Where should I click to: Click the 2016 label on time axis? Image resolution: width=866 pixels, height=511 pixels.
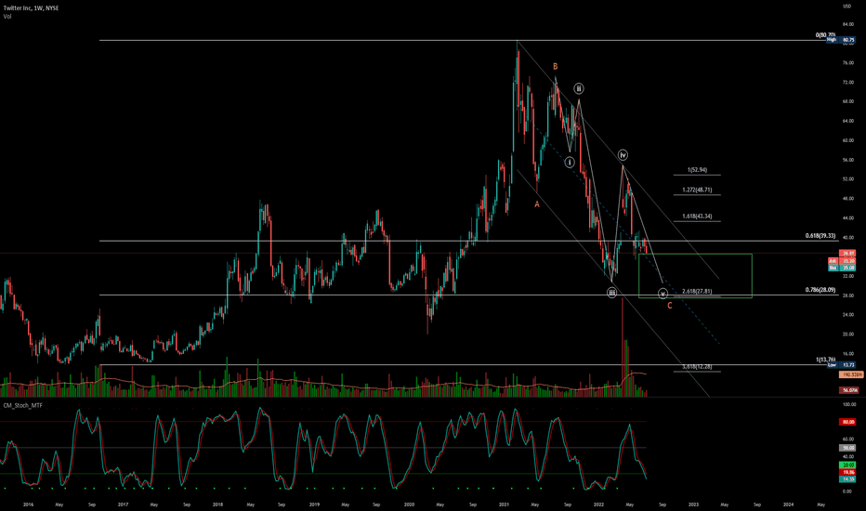coord(28,504)
